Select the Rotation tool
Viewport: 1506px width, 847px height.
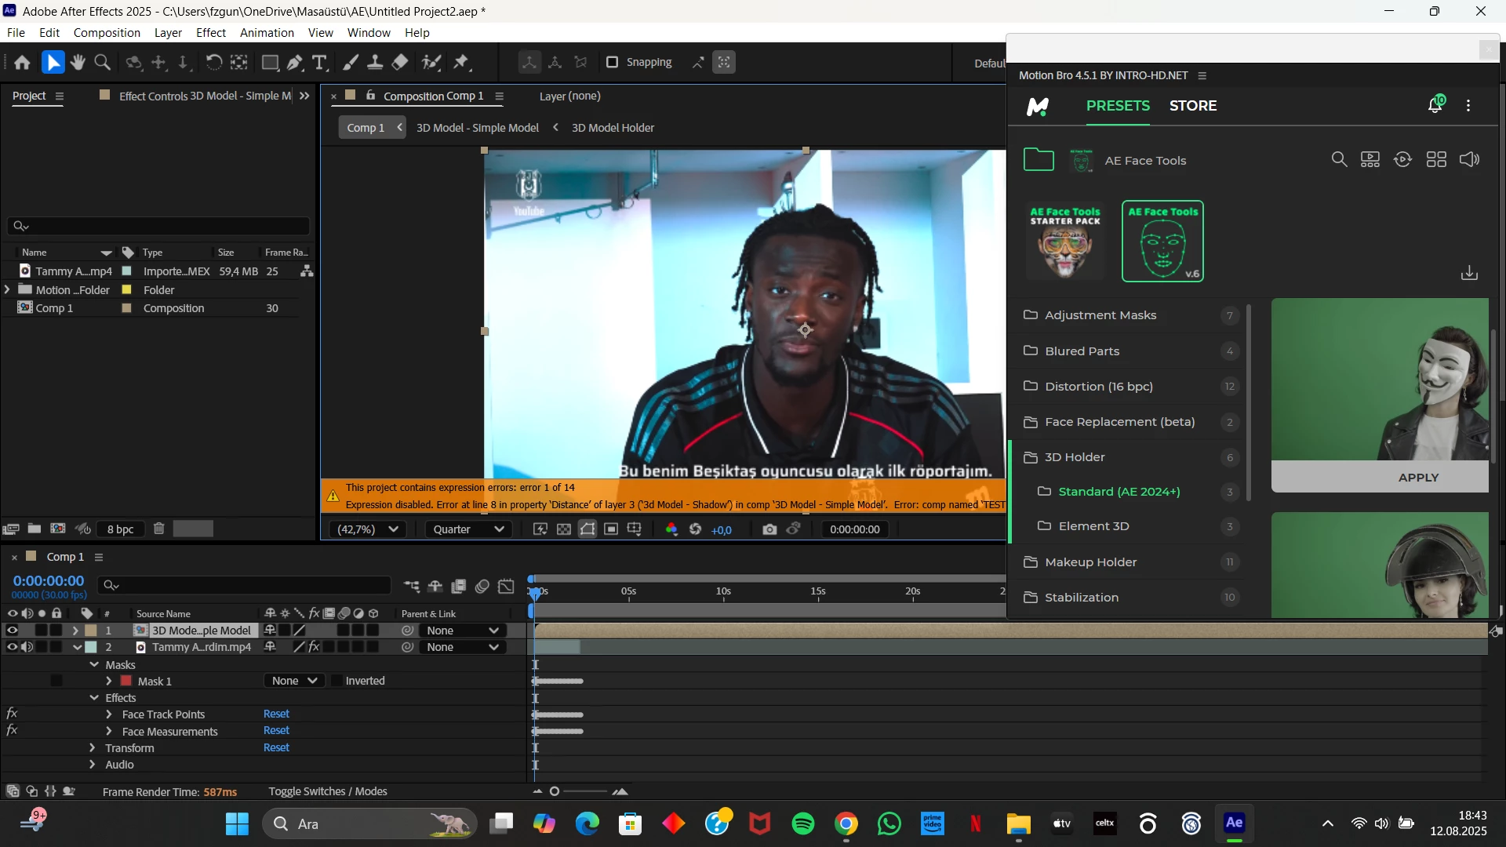[213, 63]
